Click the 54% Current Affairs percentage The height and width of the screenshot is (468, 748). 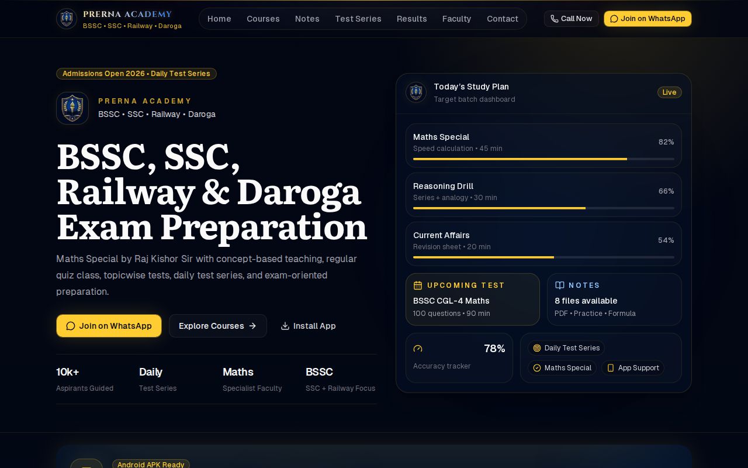click(666, 240)
